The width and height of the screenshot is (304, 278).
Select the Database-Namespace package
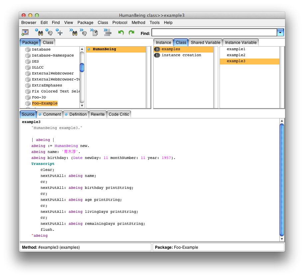(x=53, y=56)
